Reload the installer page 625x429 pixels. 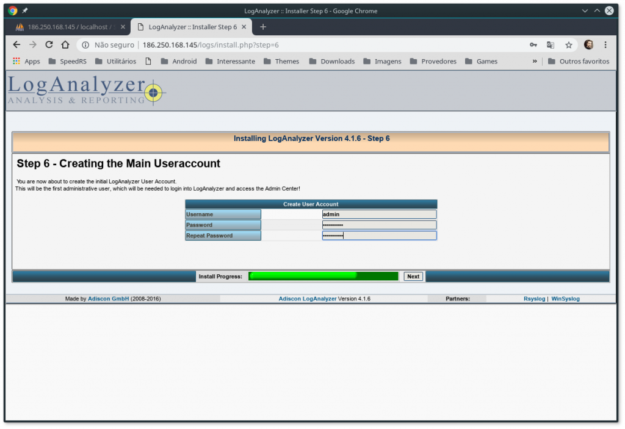(49, 44)
